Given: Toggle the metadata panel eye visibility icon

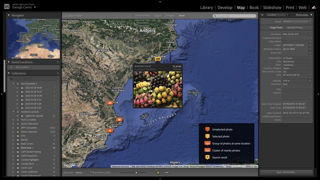Looking at the screenshot, I should point(262,15).
